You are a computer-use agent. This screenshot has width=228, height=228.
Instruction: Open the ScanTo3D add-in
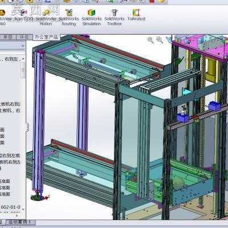(x=24, y=16)
